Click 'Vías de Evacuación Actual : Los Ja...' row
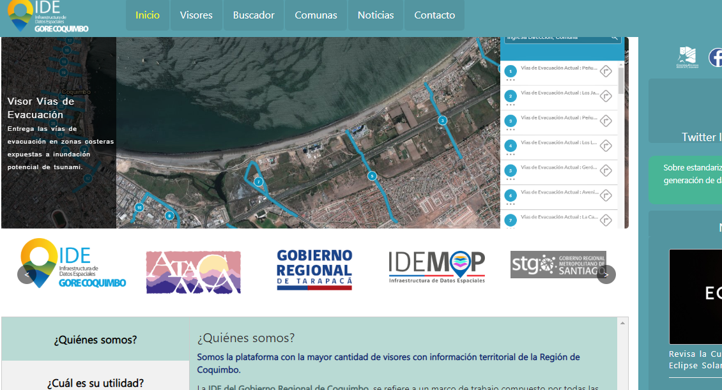Image resolution: width=722 pixels, height=390 pixels. point(559,98)
